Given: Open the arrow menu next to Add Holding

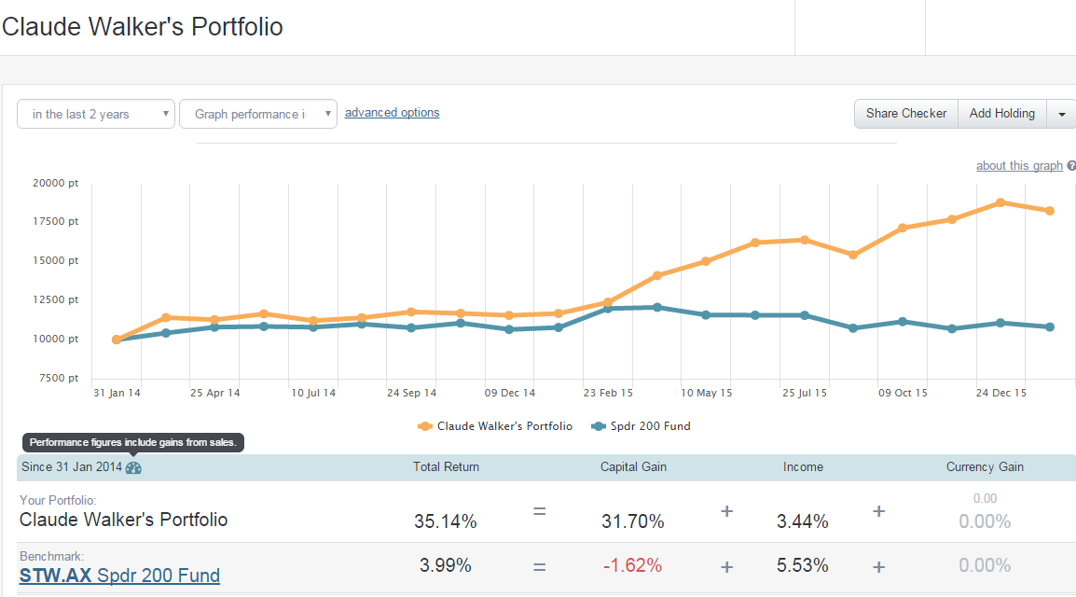Looking at the screenshot, I should click(x=1061, y=114).
